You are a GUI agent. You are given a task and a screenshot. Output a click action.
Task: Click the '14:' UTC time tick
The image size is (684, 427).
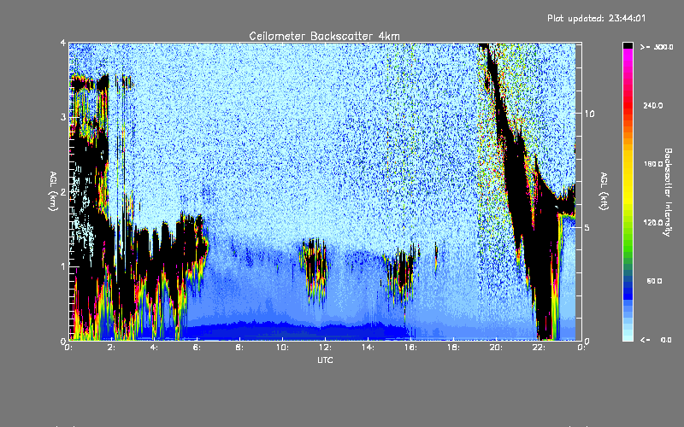(x=368, y=348)
